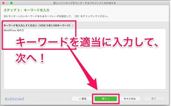Open the オンラインヘルプ link
This screenshot has height=106, width=171.
point(14,99)
